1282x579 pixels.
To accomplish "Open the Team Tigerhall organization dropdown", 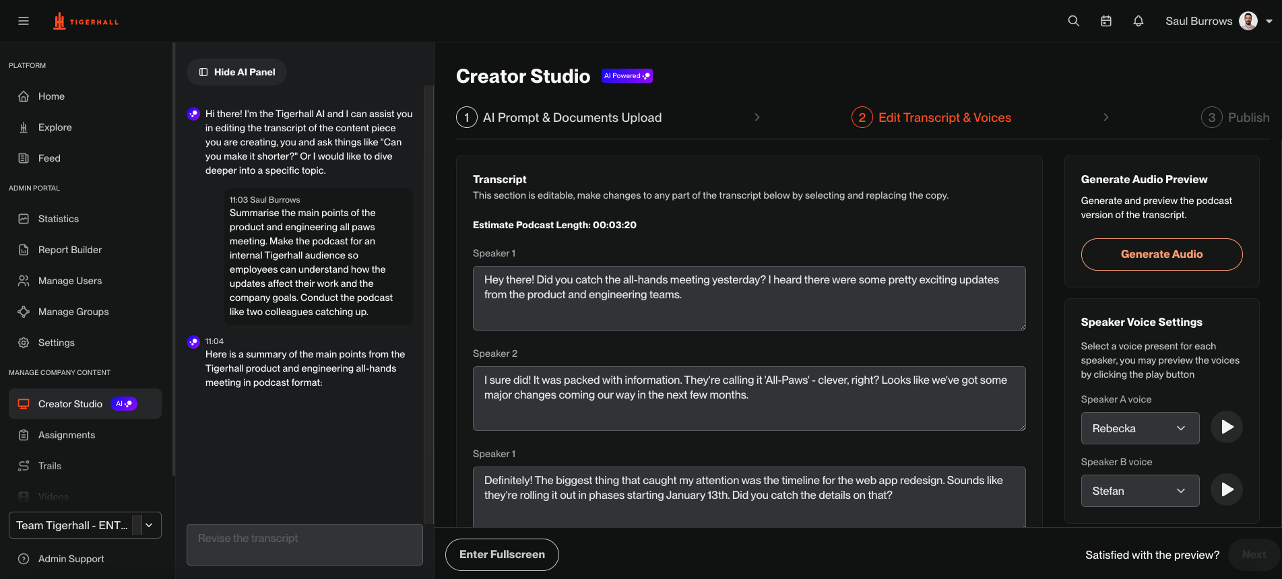I will click(x=85, y=525).
